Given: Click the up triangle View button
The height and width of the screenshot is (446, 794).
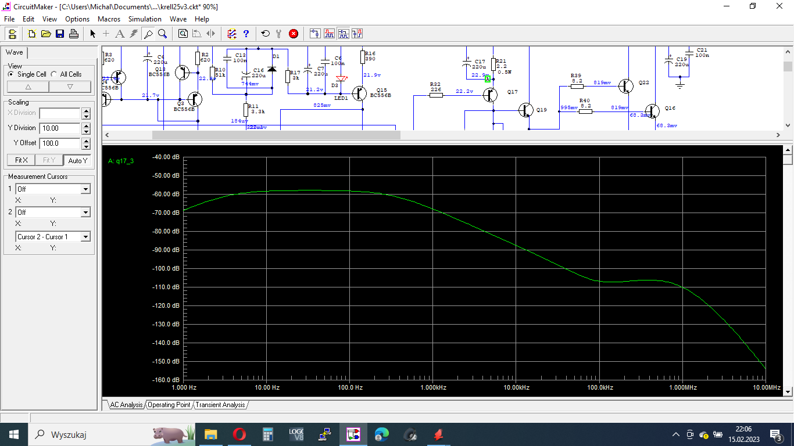Looking at the screenshot, I should [x=28, y=87].
